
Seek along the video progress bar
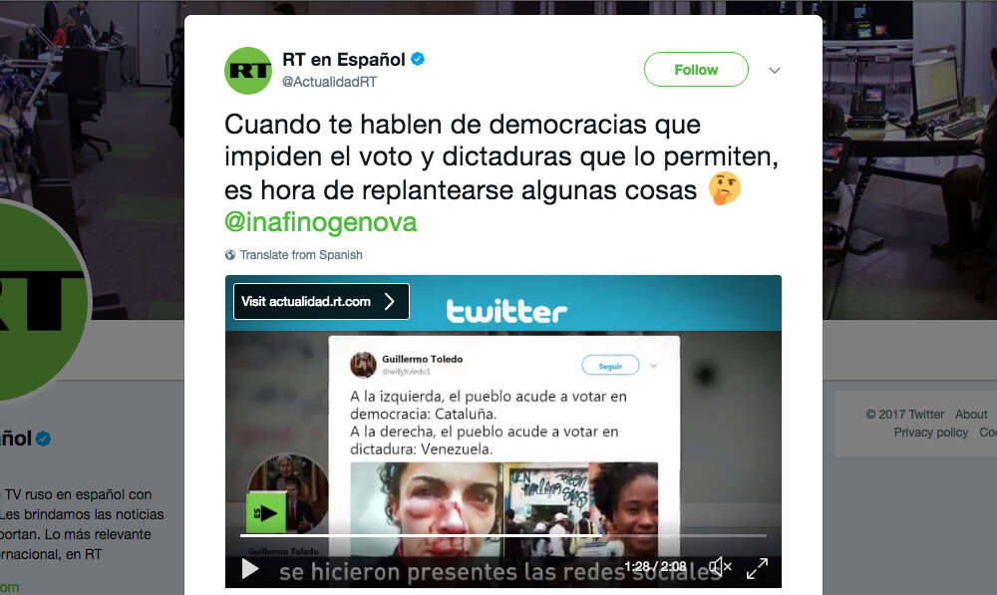502,536
